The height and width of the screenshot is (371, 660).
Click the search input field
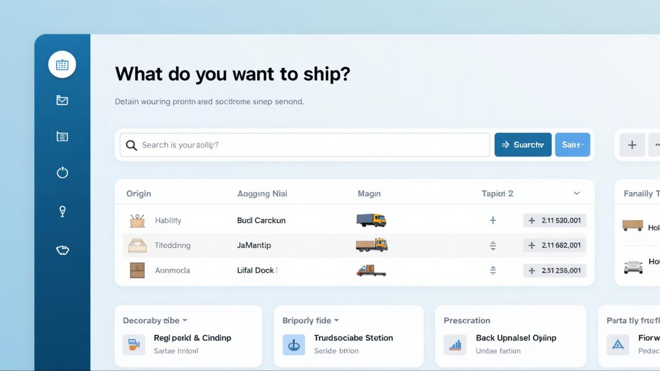pyautogui.click(x=305, y=145)
